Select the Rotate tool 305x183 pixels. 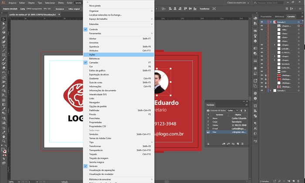[x=3, y=73]
